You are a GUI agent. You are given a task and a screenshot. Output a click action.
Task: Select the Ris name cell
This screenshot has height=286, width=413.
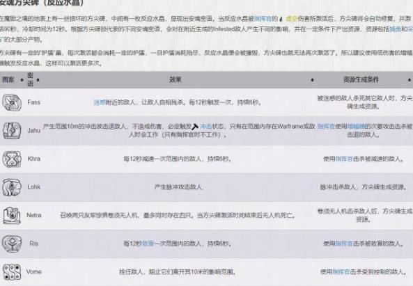(33, 244)
